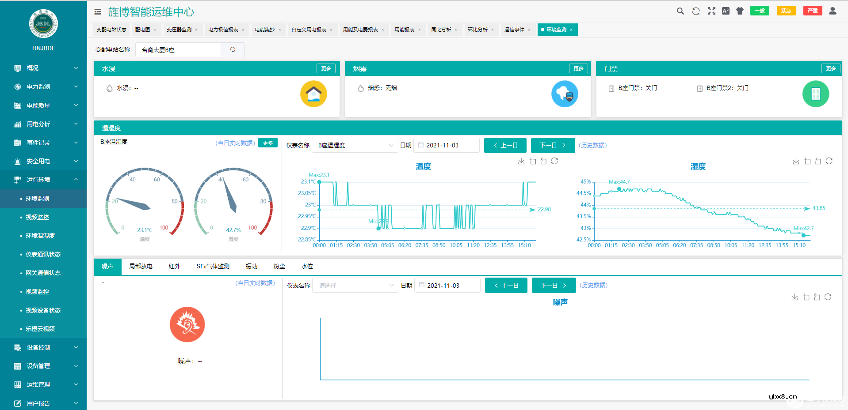848x410 pixels.
Task: Switch to the 局部放电 tab
Action: (141, 267)
